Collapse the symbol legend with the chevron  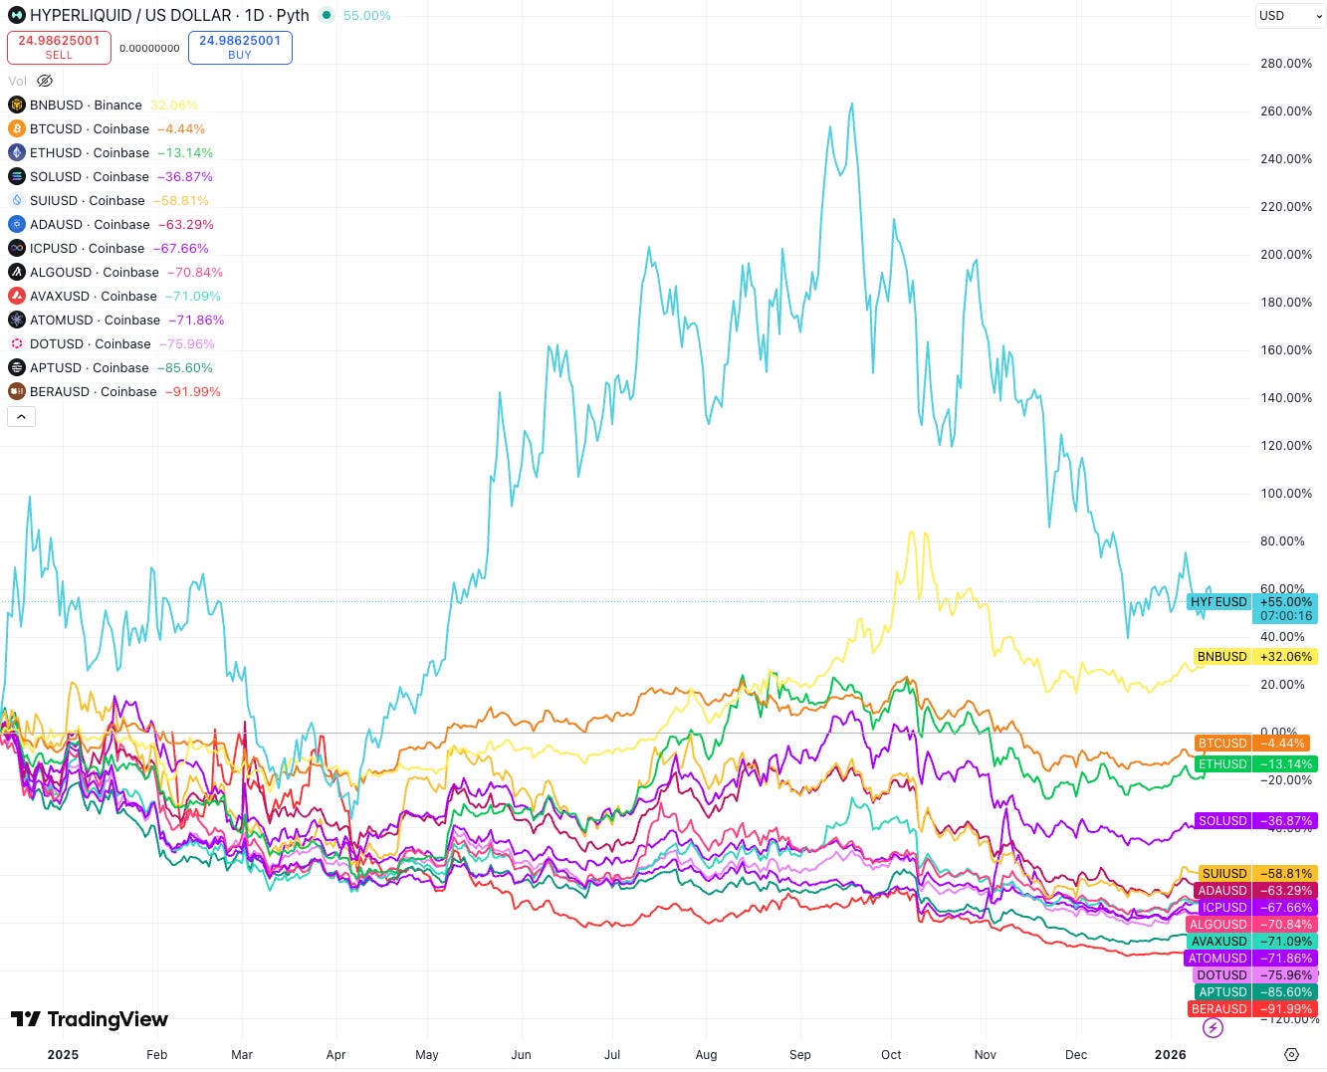(22, 416)
